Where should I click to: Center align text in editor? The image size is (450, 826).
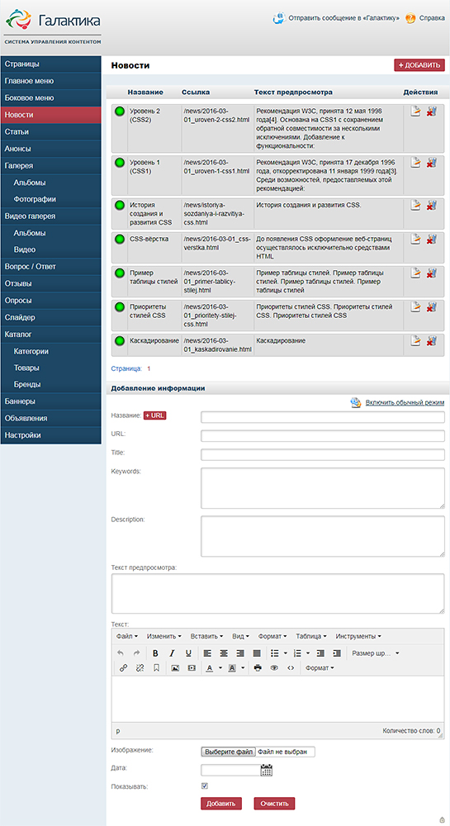(x=224, y=653)
